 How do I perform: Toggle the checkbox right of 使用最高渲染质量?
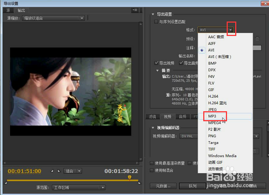tap(189, 163)
